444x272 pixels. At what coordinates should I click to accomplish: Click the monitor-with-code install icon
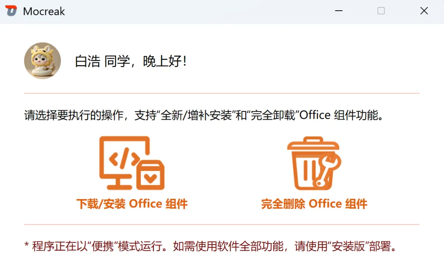[x=132, y=163]
